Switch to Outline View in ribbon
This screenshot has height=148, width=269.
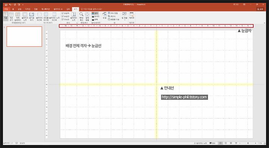[11, 16]
